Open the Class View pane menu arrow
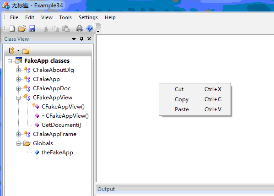 click(x=74, y=39)
